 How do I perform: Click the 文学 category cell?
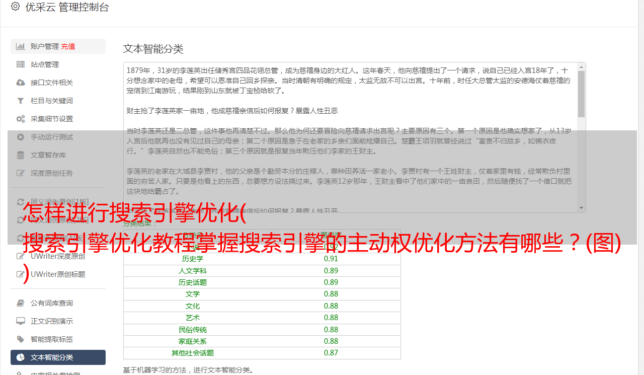[x=193, y=294]
